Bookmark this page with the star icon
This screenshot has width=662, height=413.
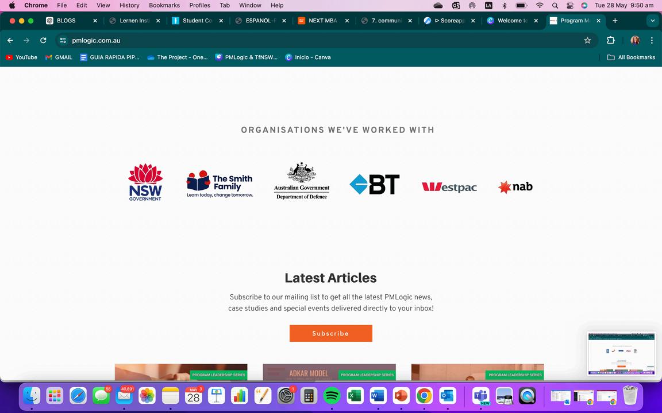point(587,41)
